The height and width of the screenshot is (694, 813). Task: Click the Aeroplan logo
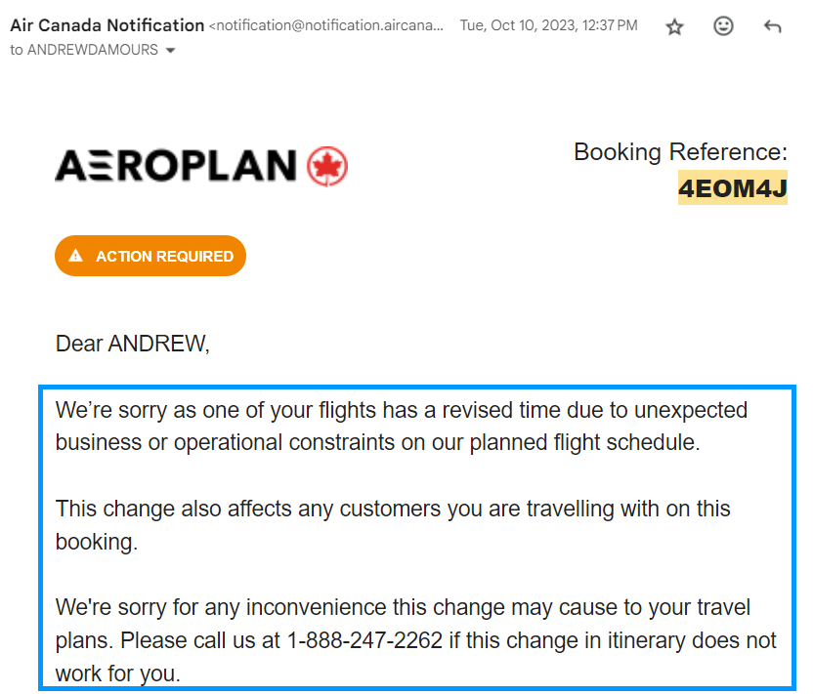tap(176, 166)
